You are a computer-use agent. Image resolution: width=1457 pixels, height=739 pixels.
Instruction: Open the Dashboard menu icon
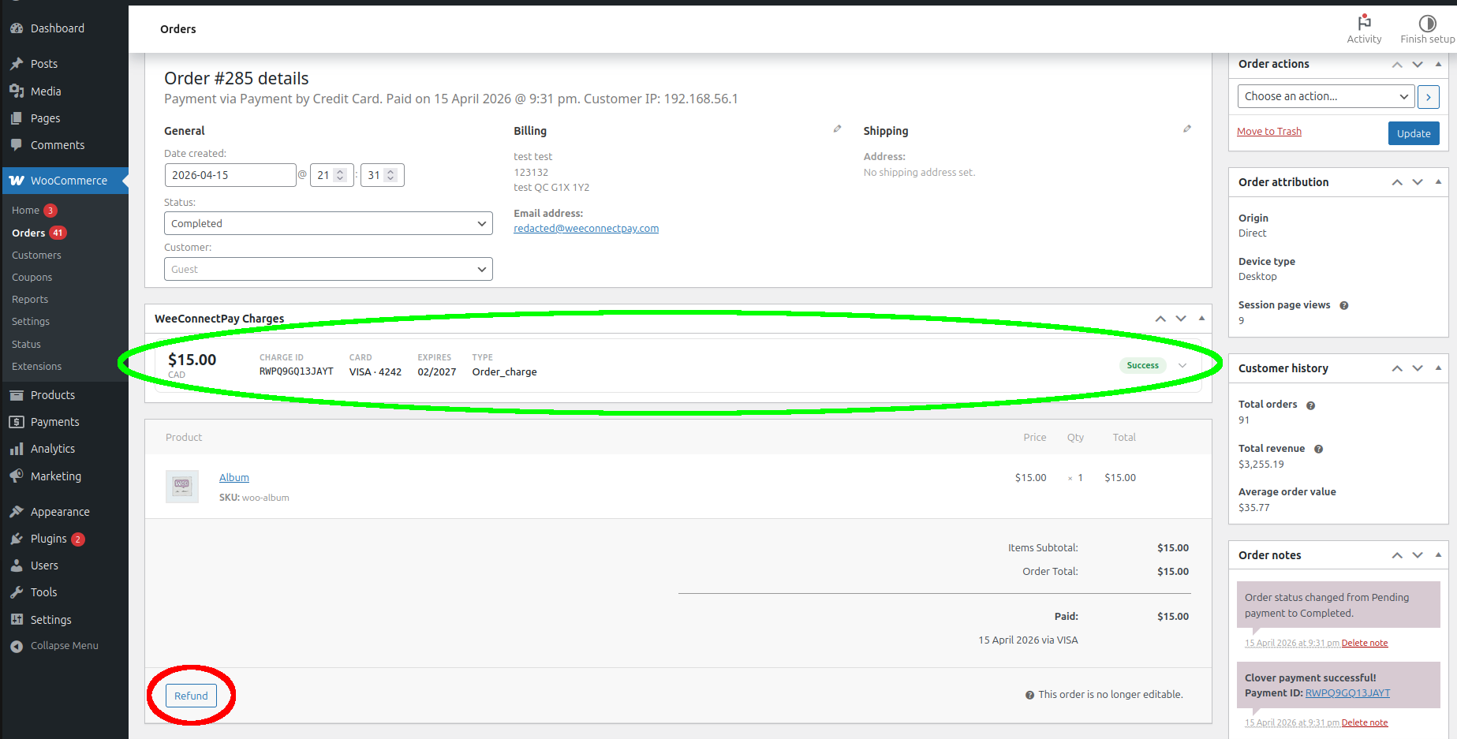tap(17, 28)
